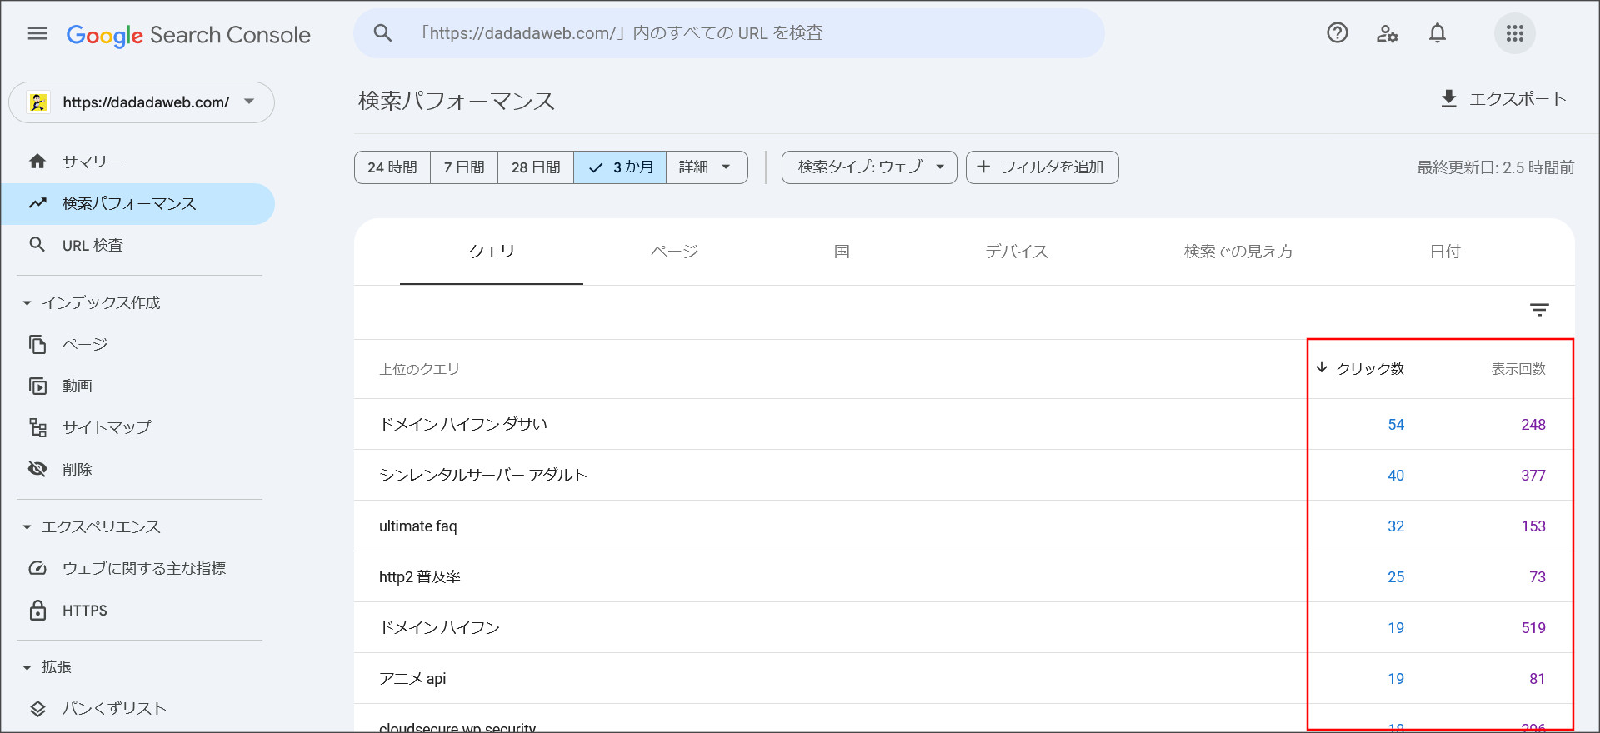Switch to the クエリ tab

pos(492,252)
